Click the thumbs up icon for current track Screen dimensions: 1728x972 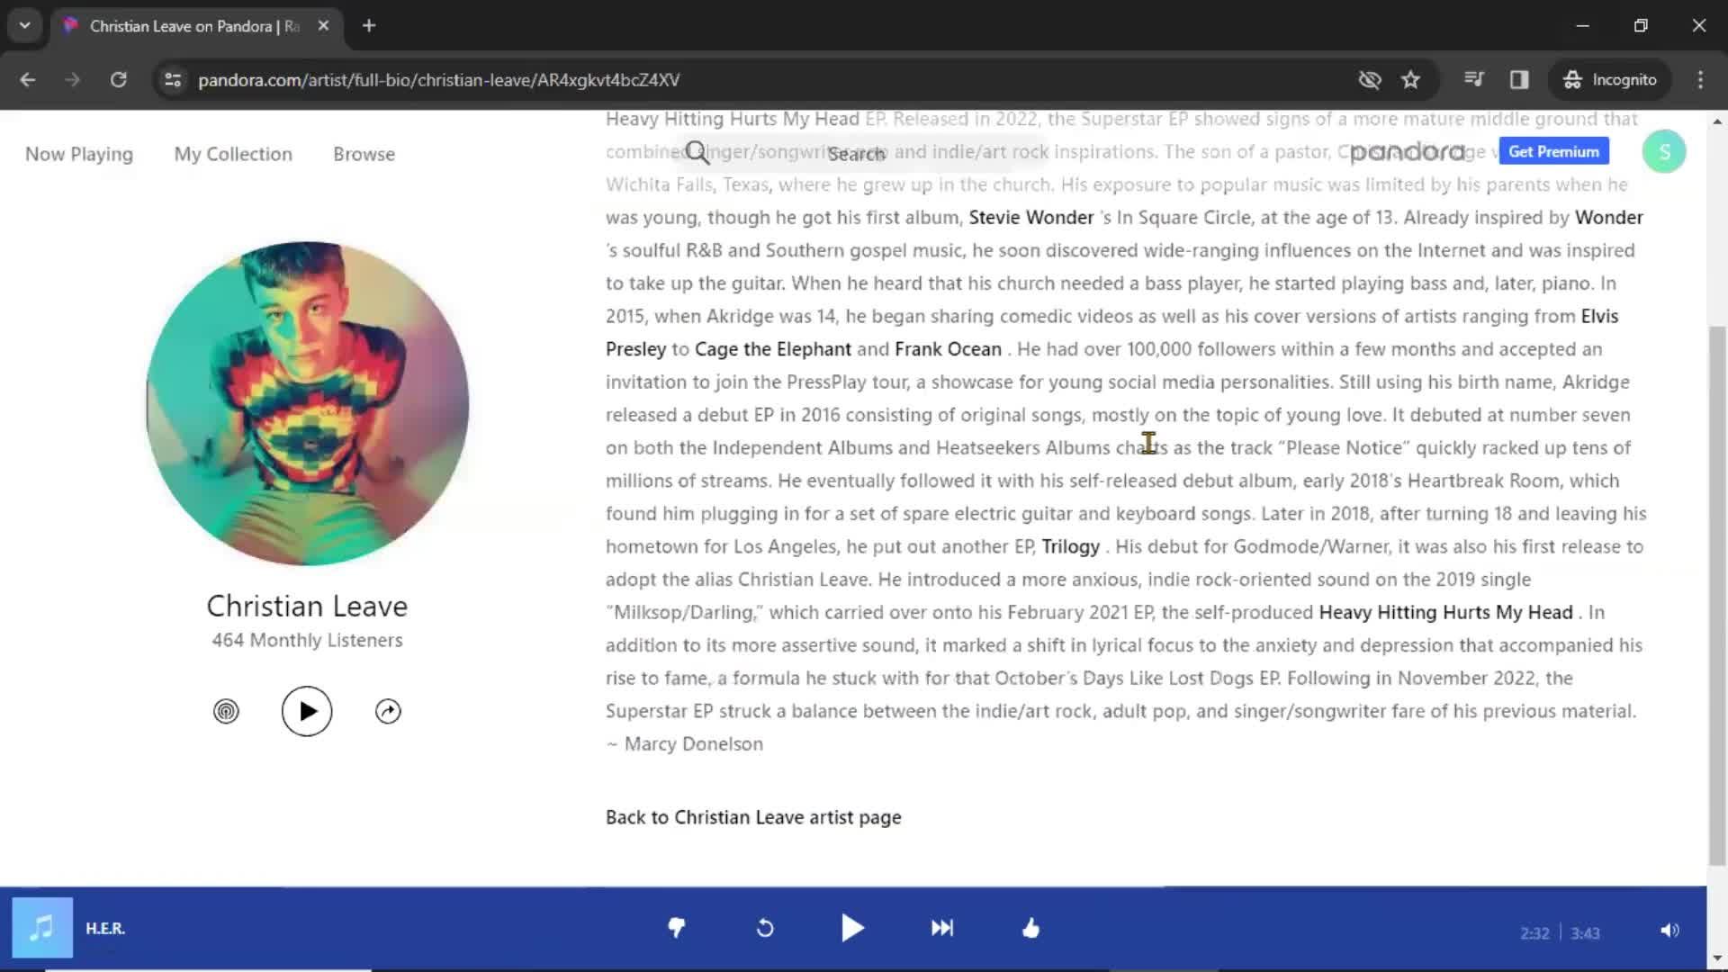1032,930
